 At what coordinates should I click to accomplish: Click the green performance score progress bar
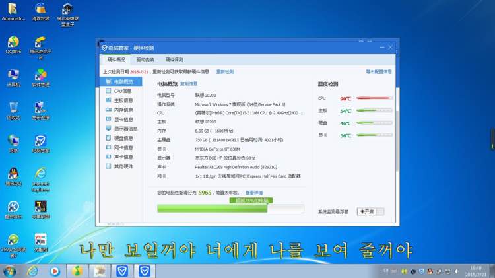[231, 209]
